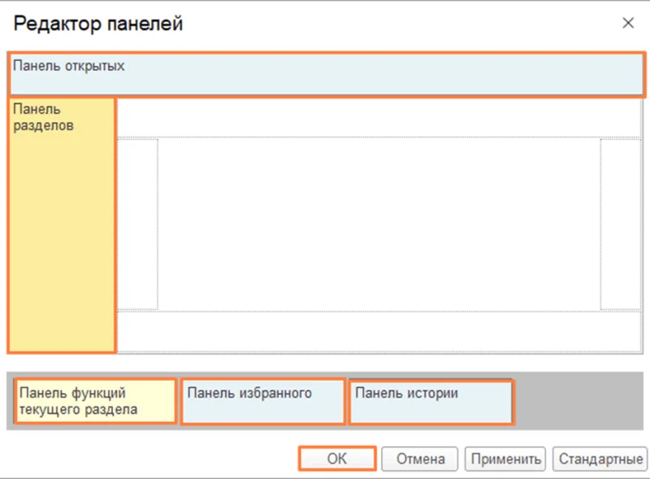
Task: Click the empty bottom zone under the center
Action: (x=379, y=331)
